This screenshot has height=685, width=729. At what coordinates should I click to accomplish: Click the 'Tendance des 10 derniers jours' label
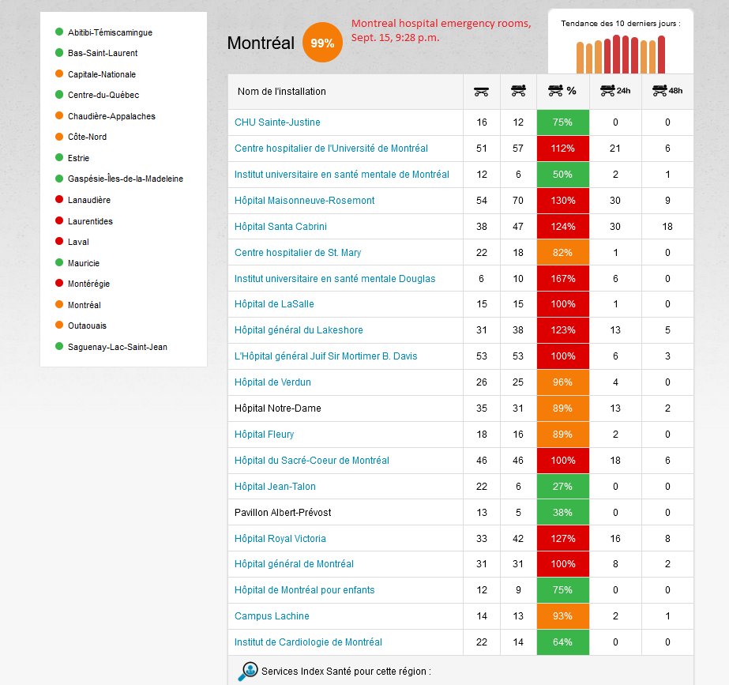(621, 23)
